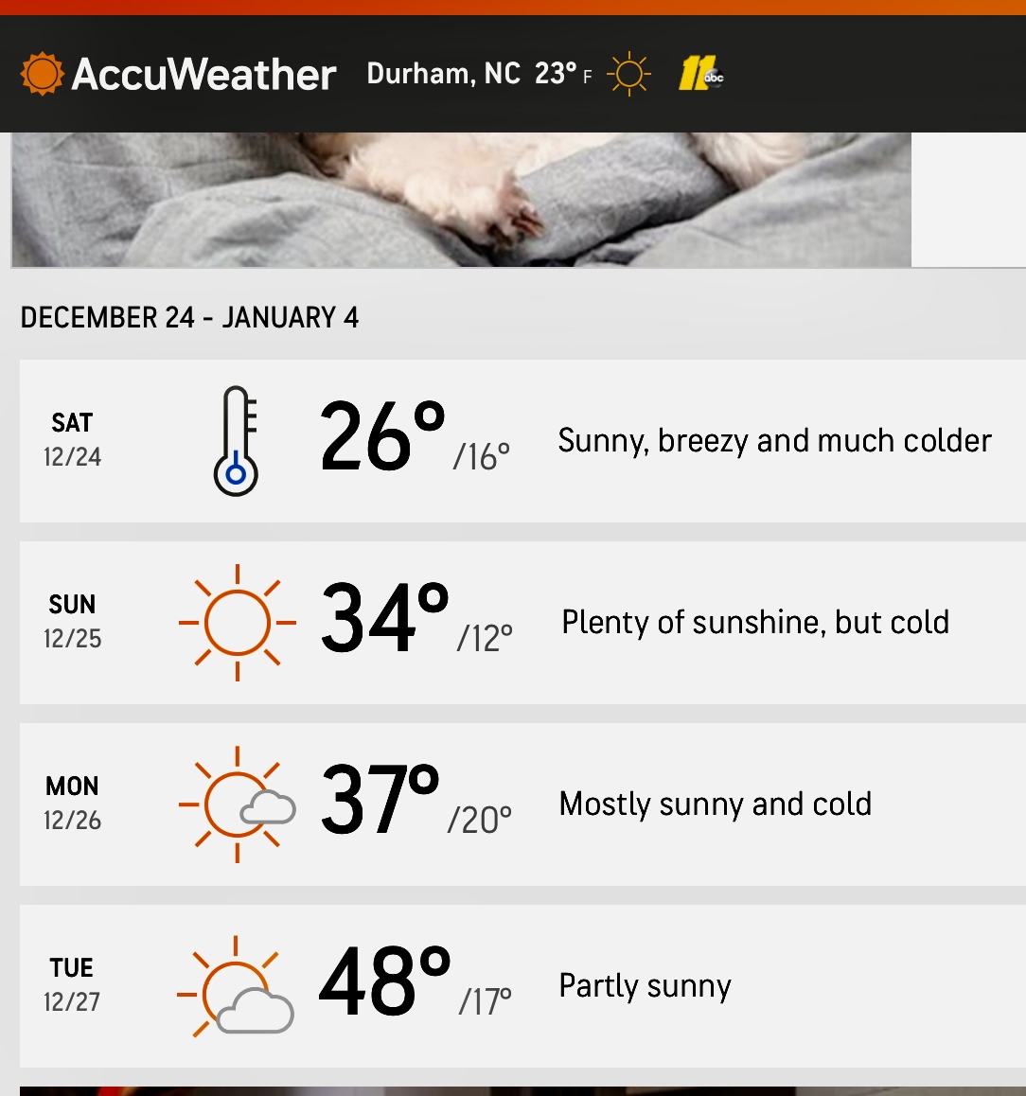Open the ABC 11 station logo
Image resolution: width=1026 pixels, height=1096 pixels.
click(700, 74)
